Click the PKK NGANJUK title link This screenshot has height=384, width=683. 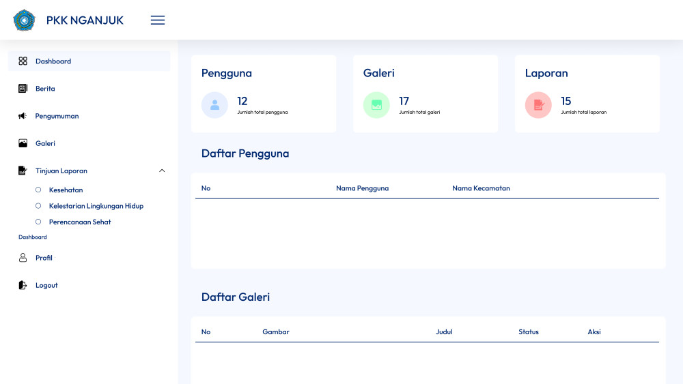coord(85,20)
